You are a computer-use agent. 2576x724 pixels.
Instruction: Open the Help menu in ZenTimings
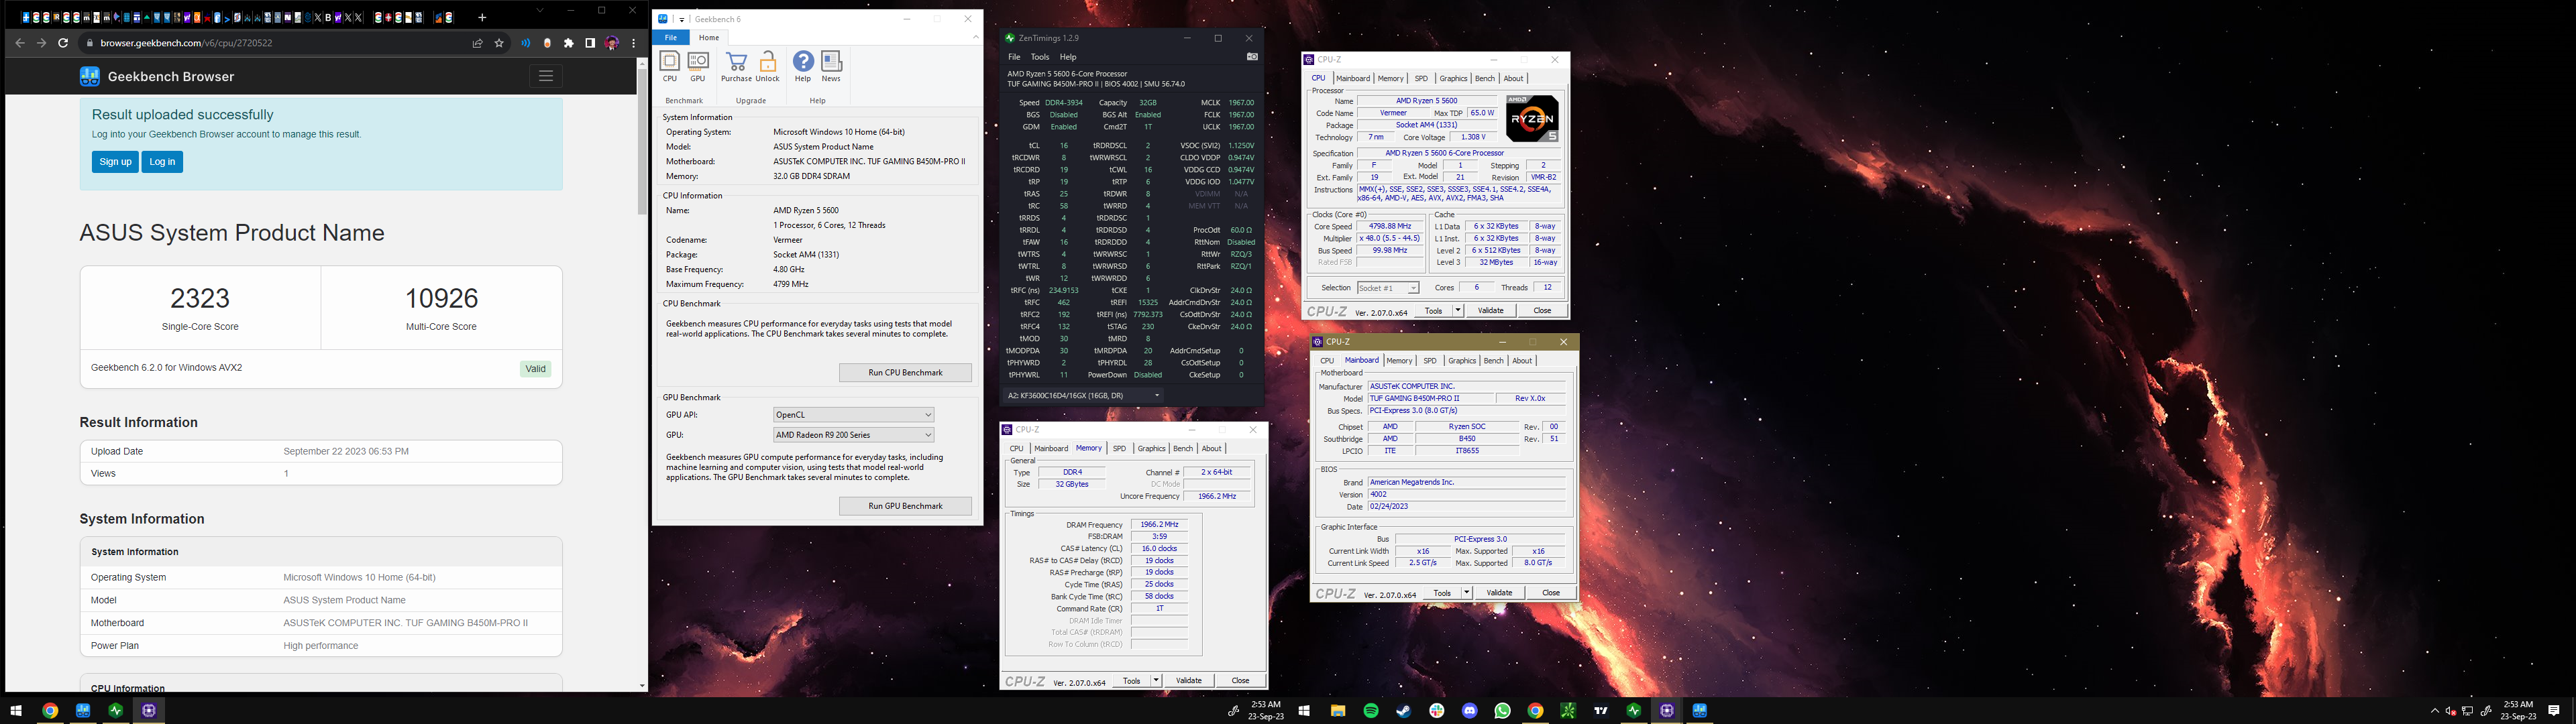pyautogui.click(x=1068, y=57)
